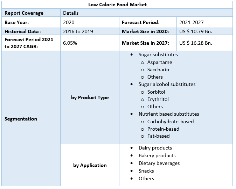Screen dimensions: 236x189
Task: Select the 'Base Year:' label
Action: [17, 22]
